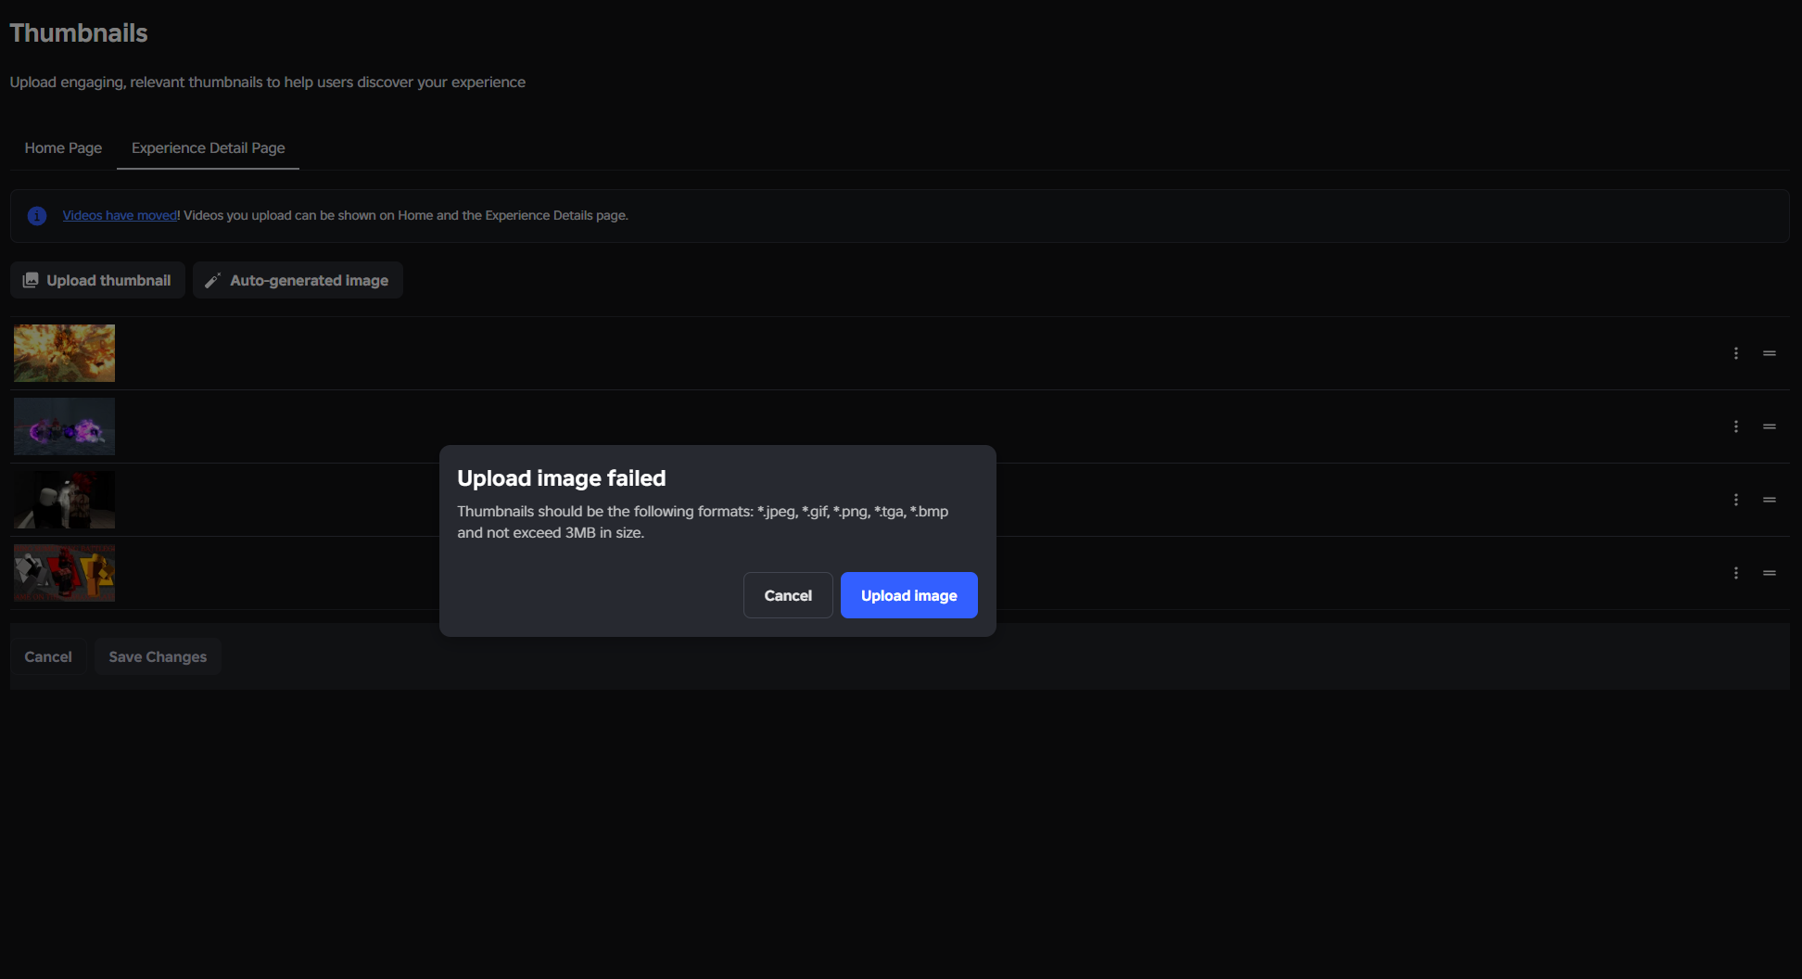
Task: Click the Thumbnails page heading
Action: tap(79, 33)
